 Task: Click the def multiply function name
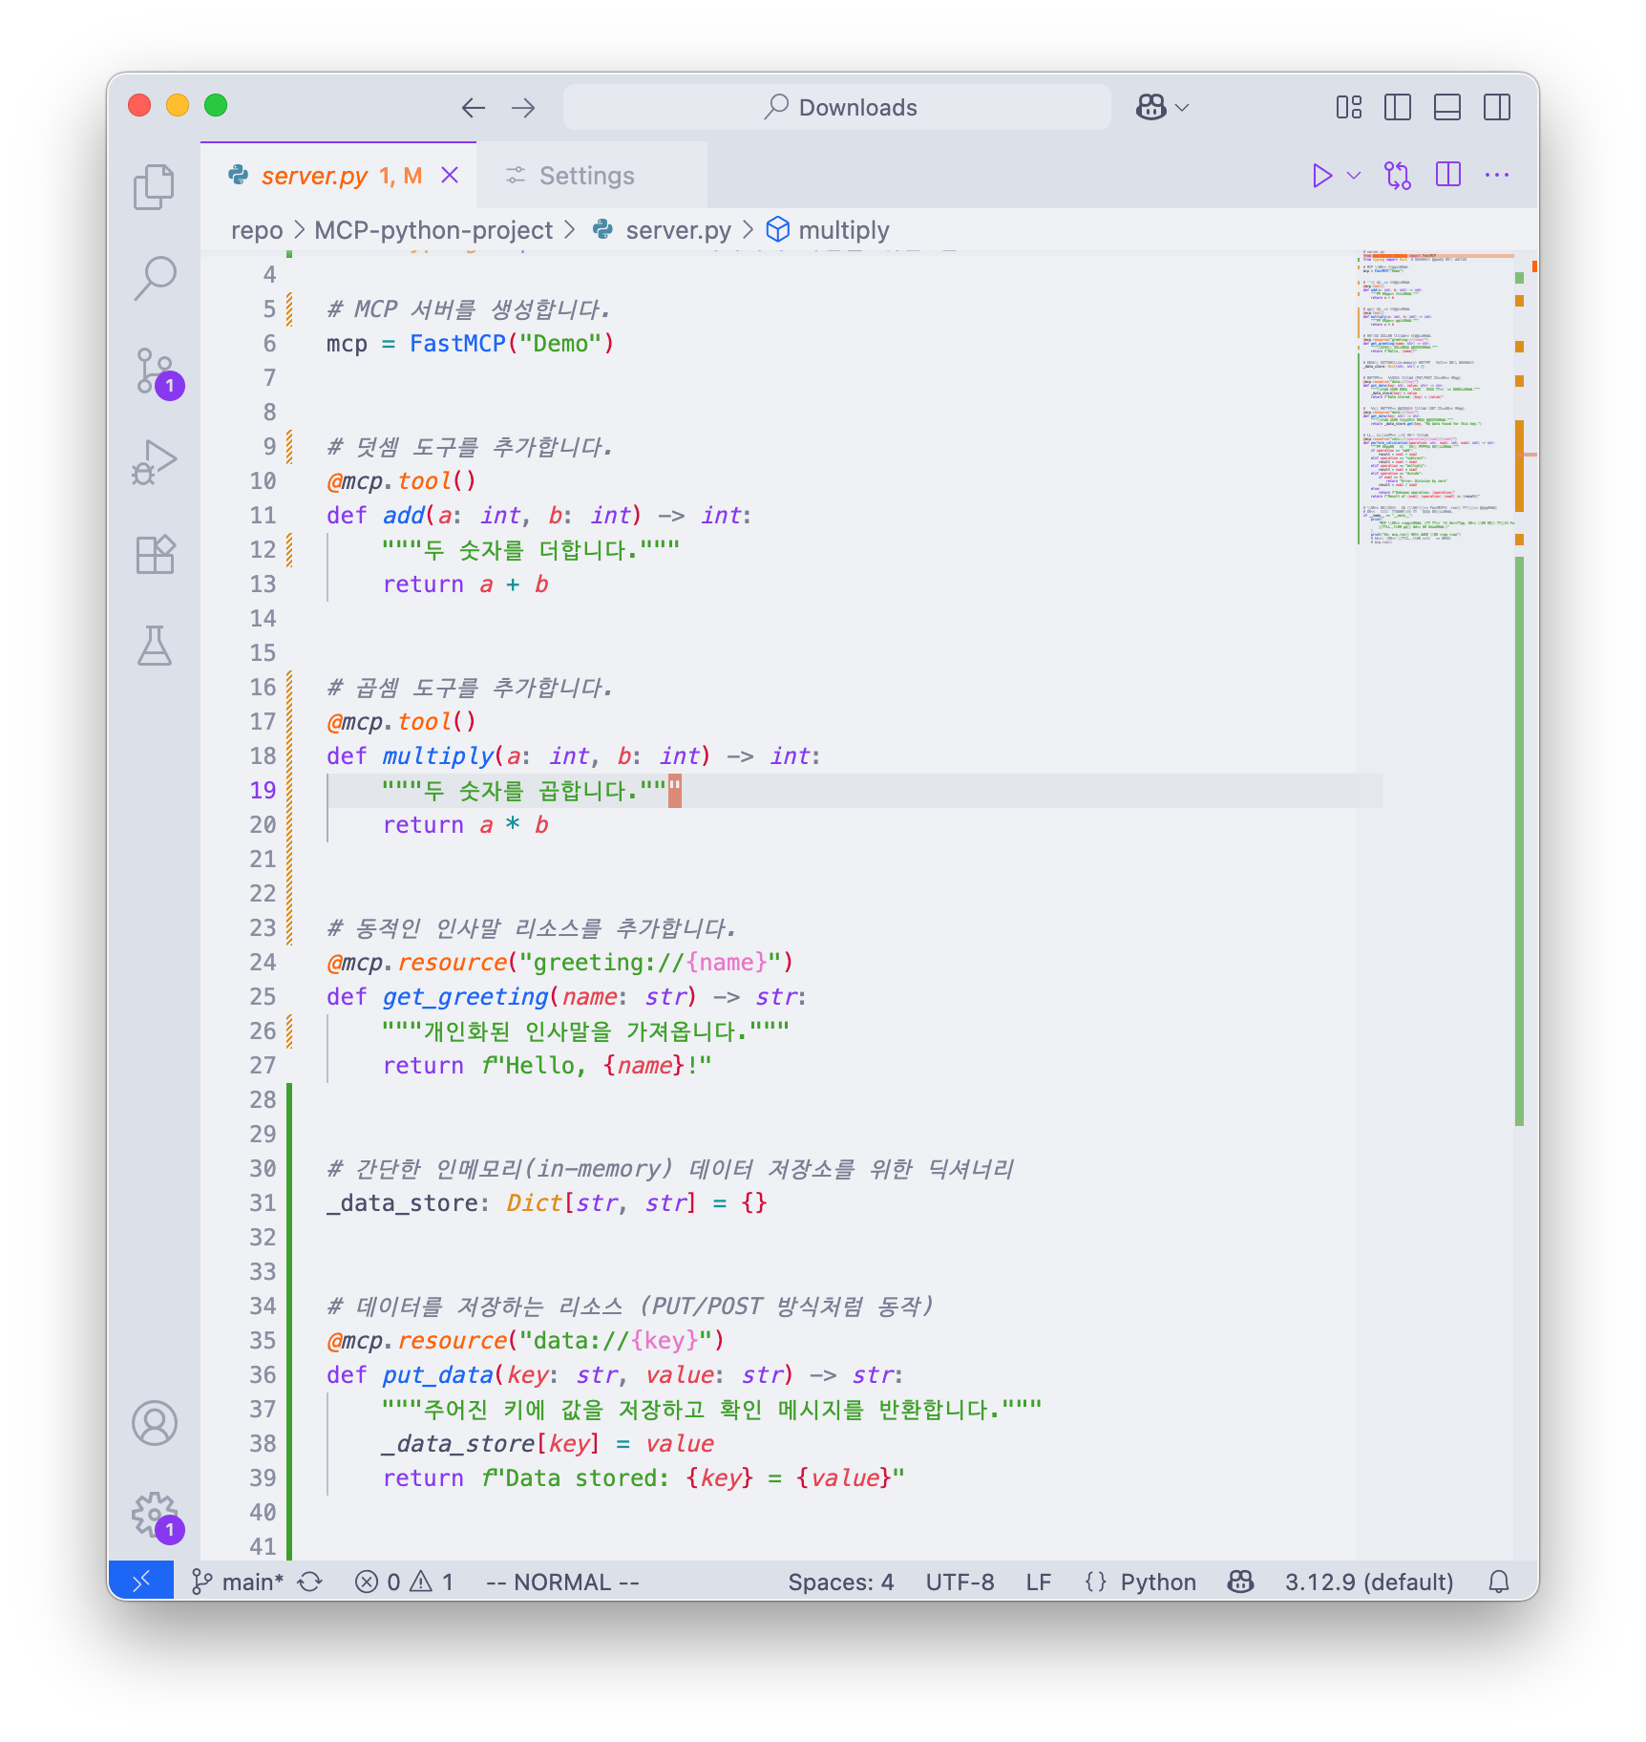(x=437, y=756)
